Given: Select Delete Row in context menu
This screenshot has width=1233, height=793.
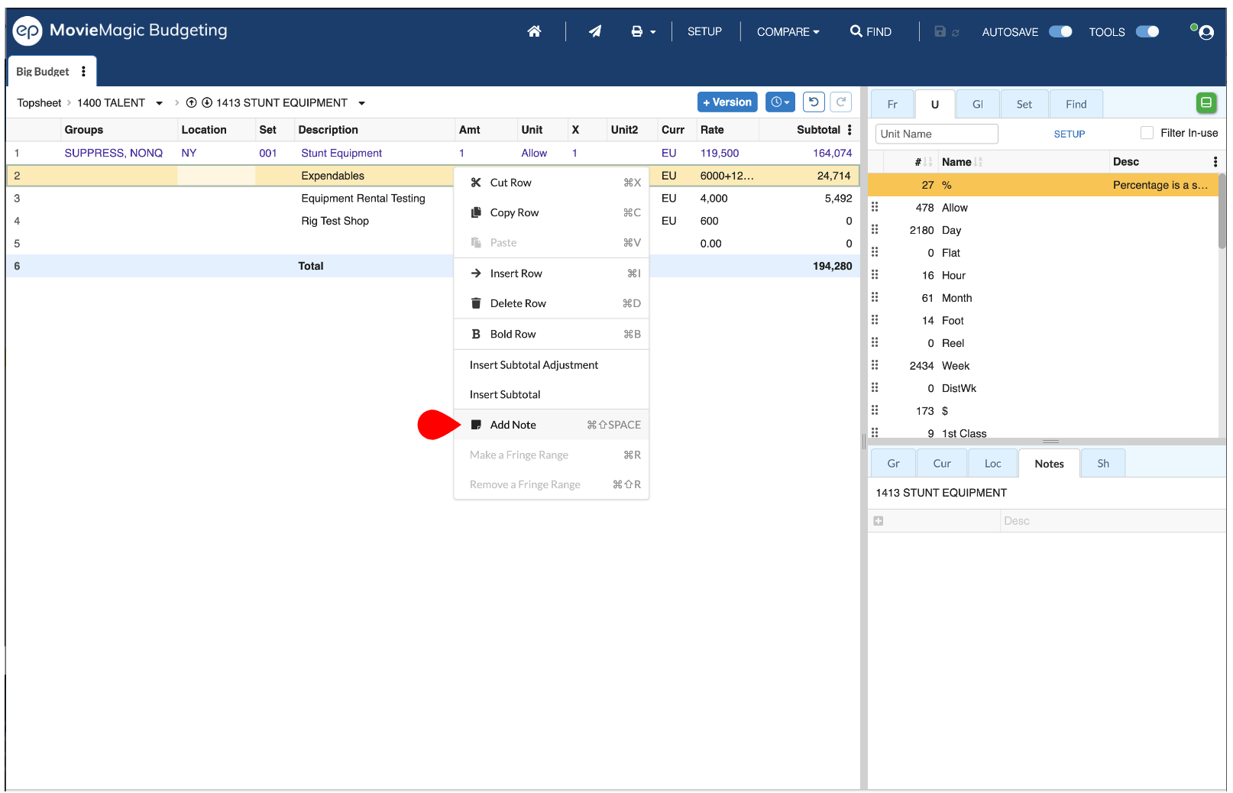Looking at the screenshot, I should click(x=552, y=303).
